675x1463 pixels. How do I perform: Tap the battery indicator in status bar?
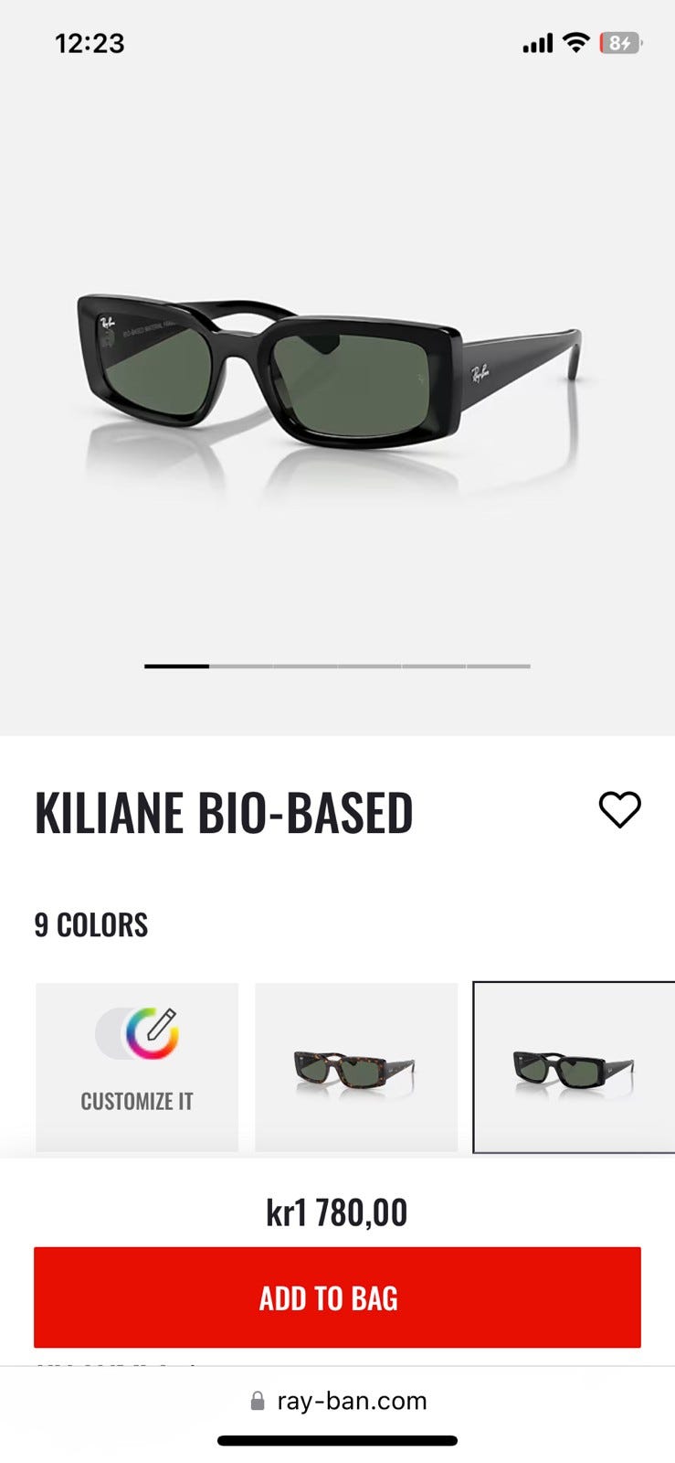click(621, 42)
